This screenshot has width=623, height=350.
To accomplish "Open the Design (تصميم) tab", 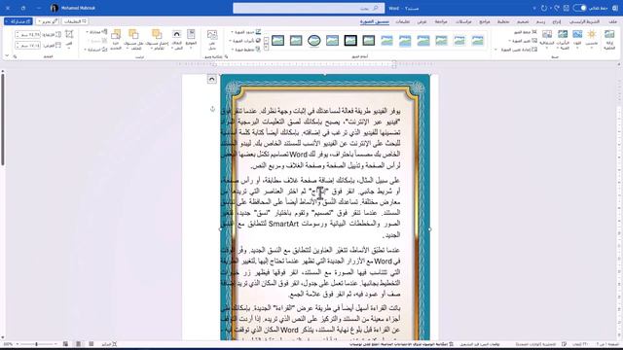I will (523, 21).
